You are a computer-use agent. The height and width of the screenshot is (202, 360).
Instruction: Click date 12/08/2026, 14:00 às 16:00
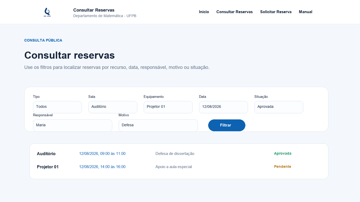[102, 167]
